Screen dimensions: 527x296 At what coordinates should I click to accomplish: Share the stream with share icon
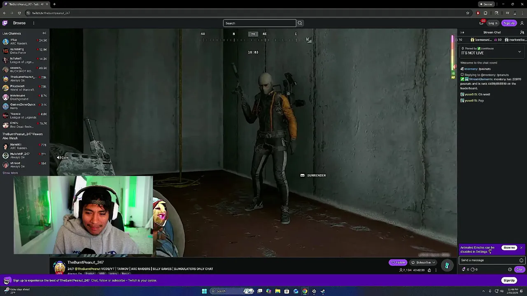click(429, 270)
